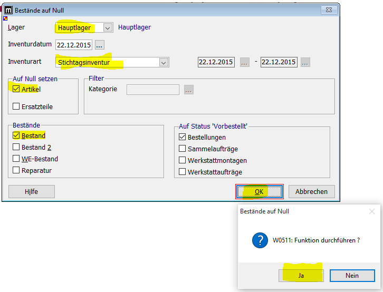Check the Werkstattmontagen option
The image size is (383, 292).
pos(183,160)
